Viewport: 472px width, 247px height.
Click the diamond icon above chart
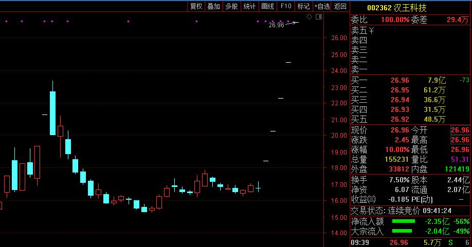tap(309, 17)
